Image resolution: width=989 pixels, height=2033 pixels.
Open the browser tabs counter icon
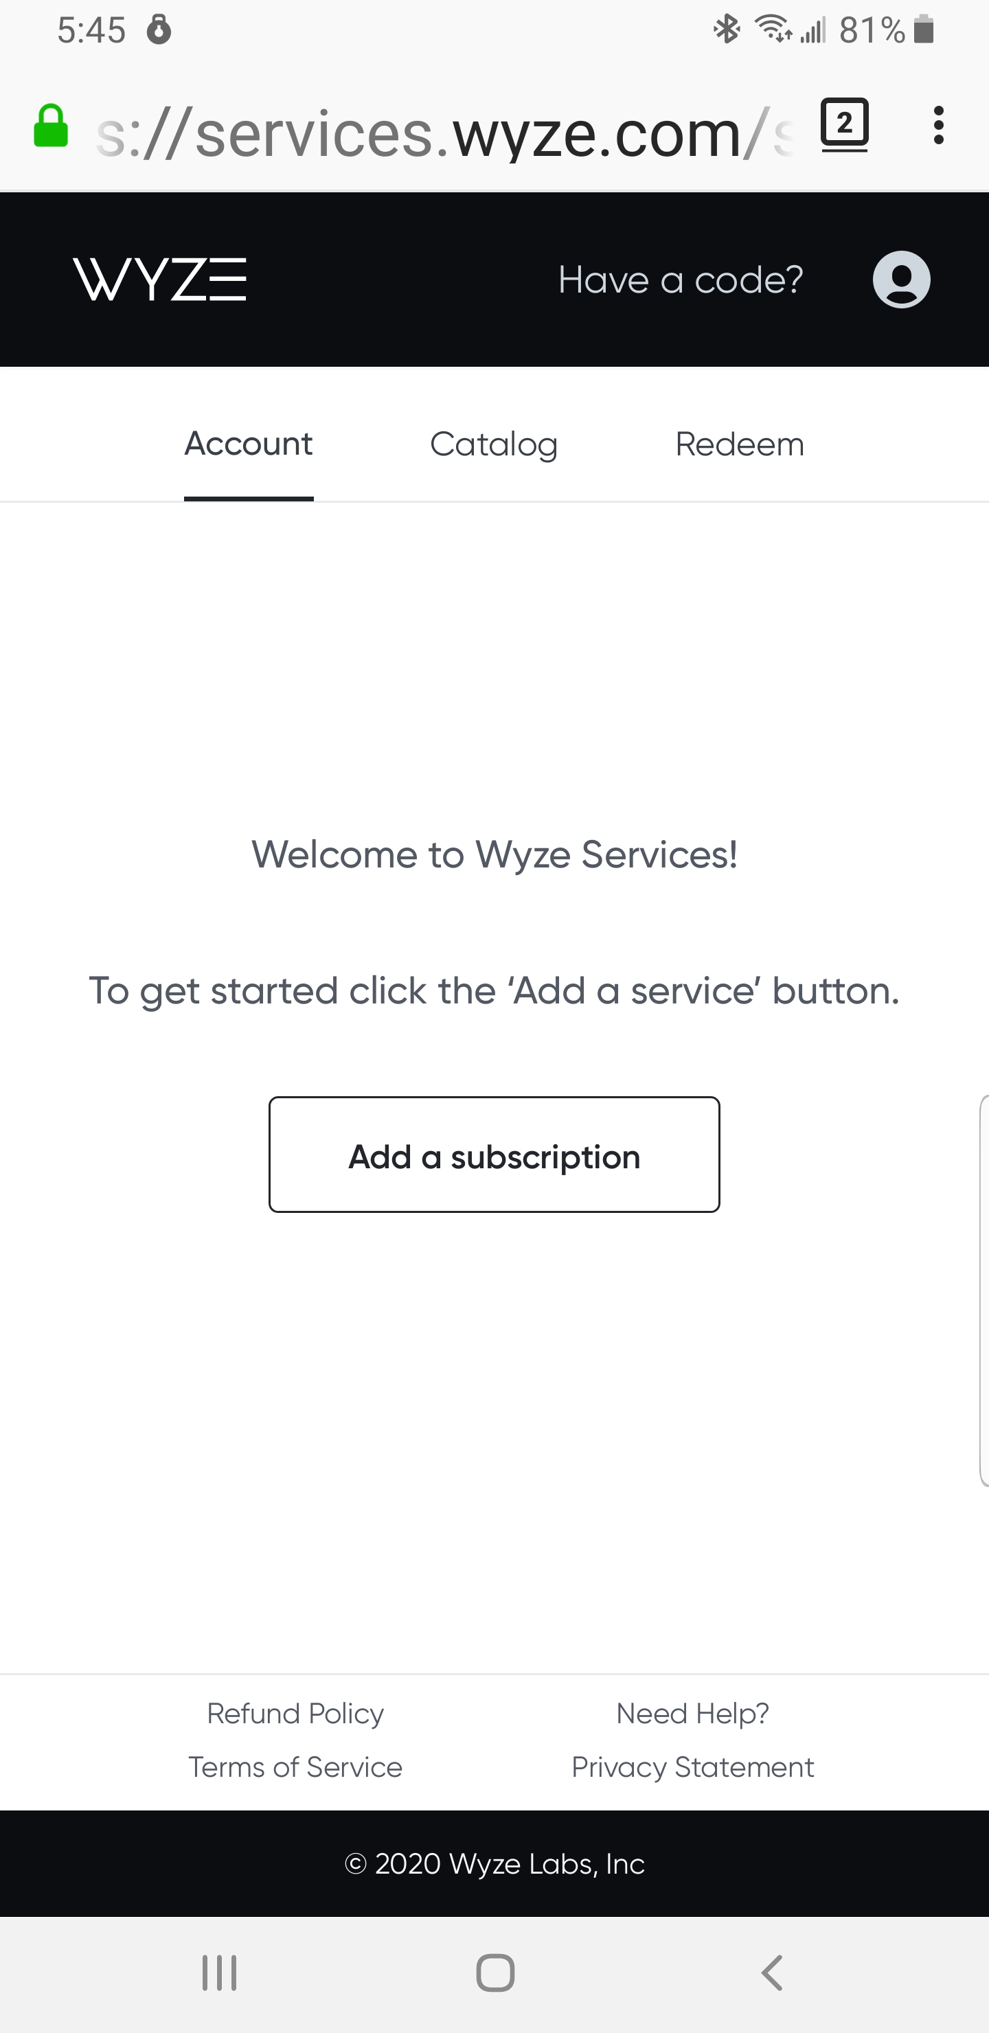(x=845, y=125)
